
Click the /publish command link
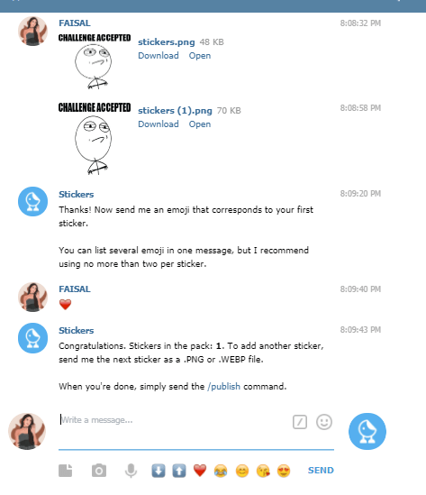224,387
